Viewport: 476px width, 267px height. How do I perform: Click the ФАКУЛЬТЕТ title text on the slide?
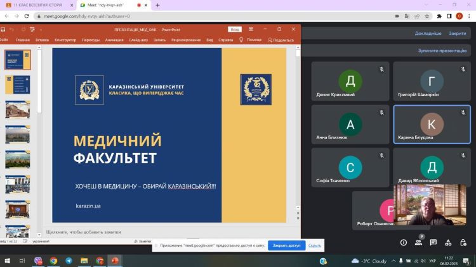click(115, 158)
